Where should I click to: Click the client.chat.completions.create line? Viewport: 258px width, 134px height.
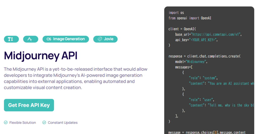(205, 56)
